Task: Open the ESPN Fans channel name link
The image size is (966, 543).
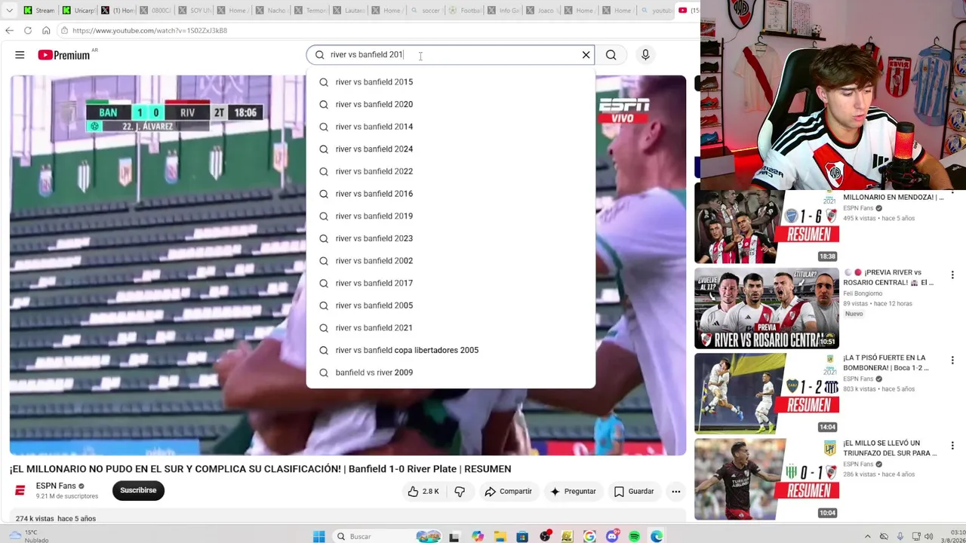Action: point(56,486)
